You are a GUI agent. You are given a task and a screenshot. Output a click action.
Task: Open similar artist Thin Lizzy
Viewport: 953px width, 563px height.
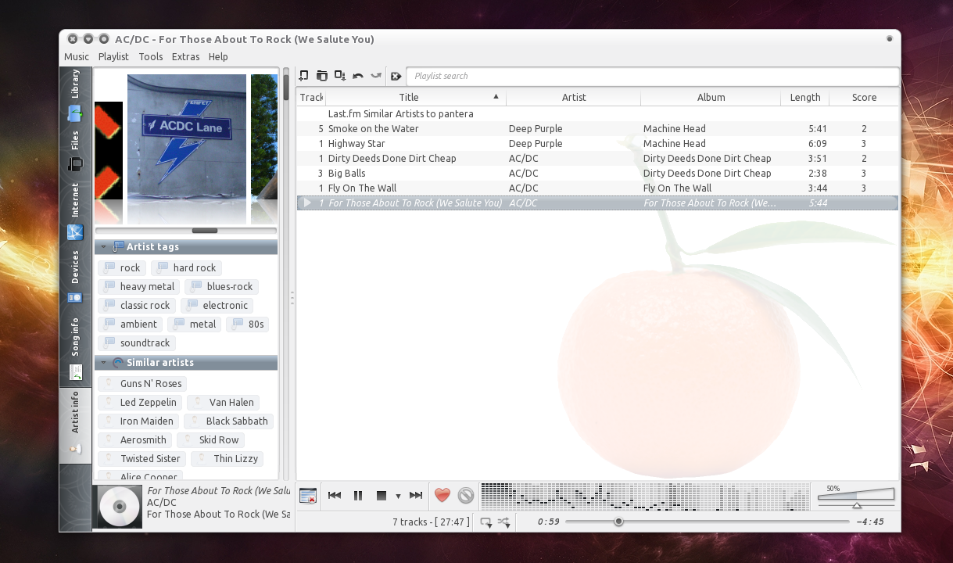[227, 459]
